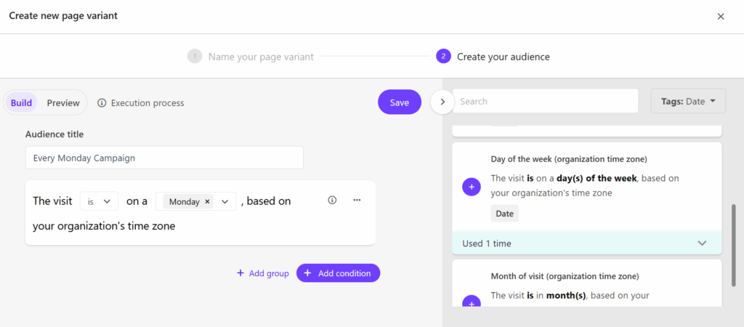The image size is (744, 327).
Task: Go to step 1 Name your page variant
Action: (x=251, y=57)
